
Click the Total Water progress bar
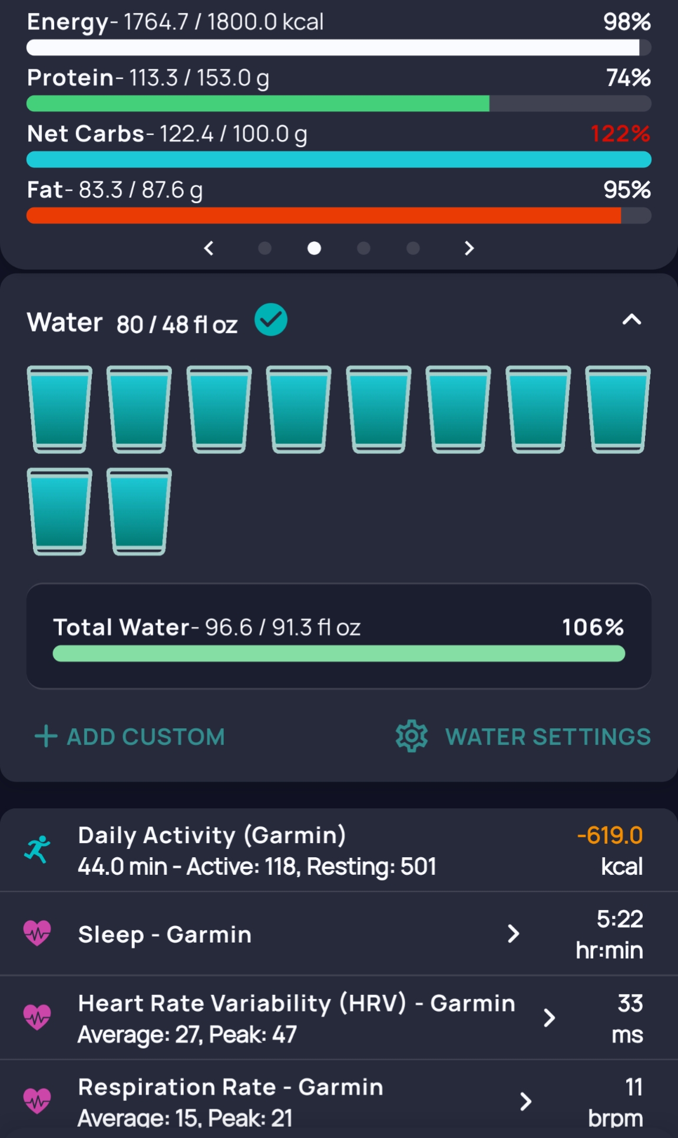[339, 653]
